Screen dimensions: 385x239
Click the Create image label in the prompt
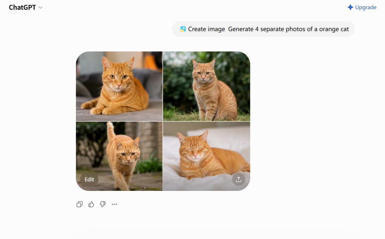(206, 29)
